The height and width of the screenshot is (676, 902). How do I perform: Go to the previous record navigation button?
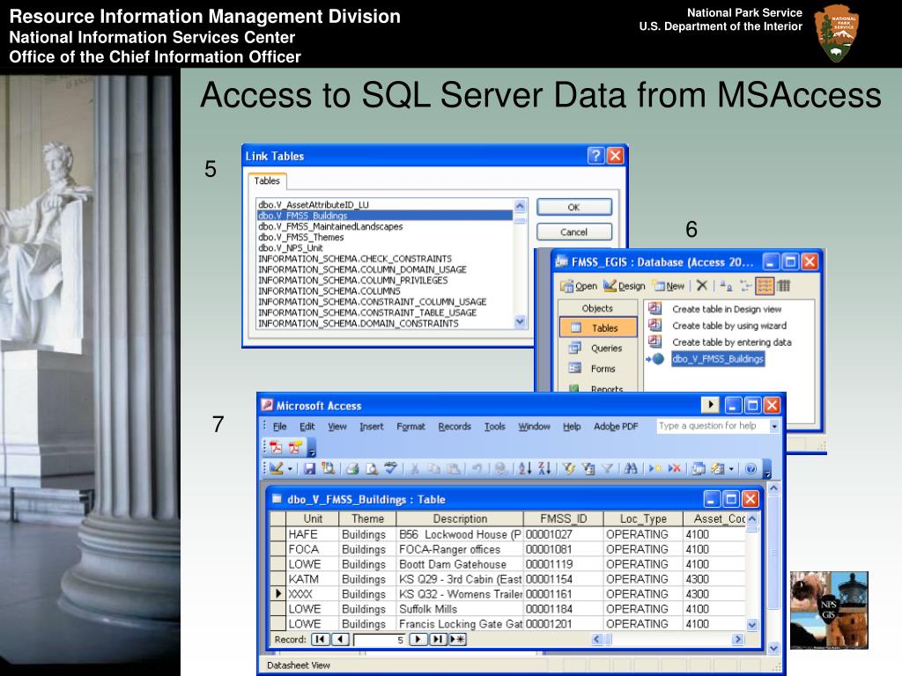[341, 639]
